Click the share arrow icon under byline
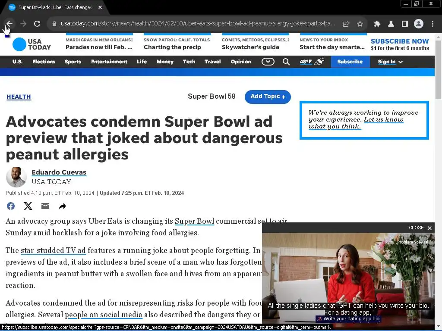This screenshot has height=331, width=442. (62, 206)
